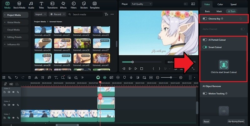Open timeline view options dropdown arrow at right

[x=194, y=77]
